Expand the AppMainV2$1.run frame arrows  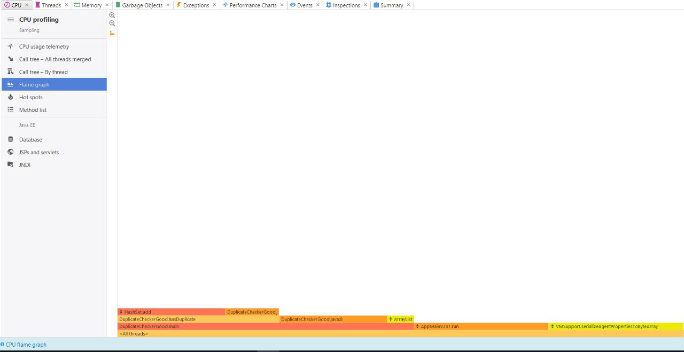417,326
